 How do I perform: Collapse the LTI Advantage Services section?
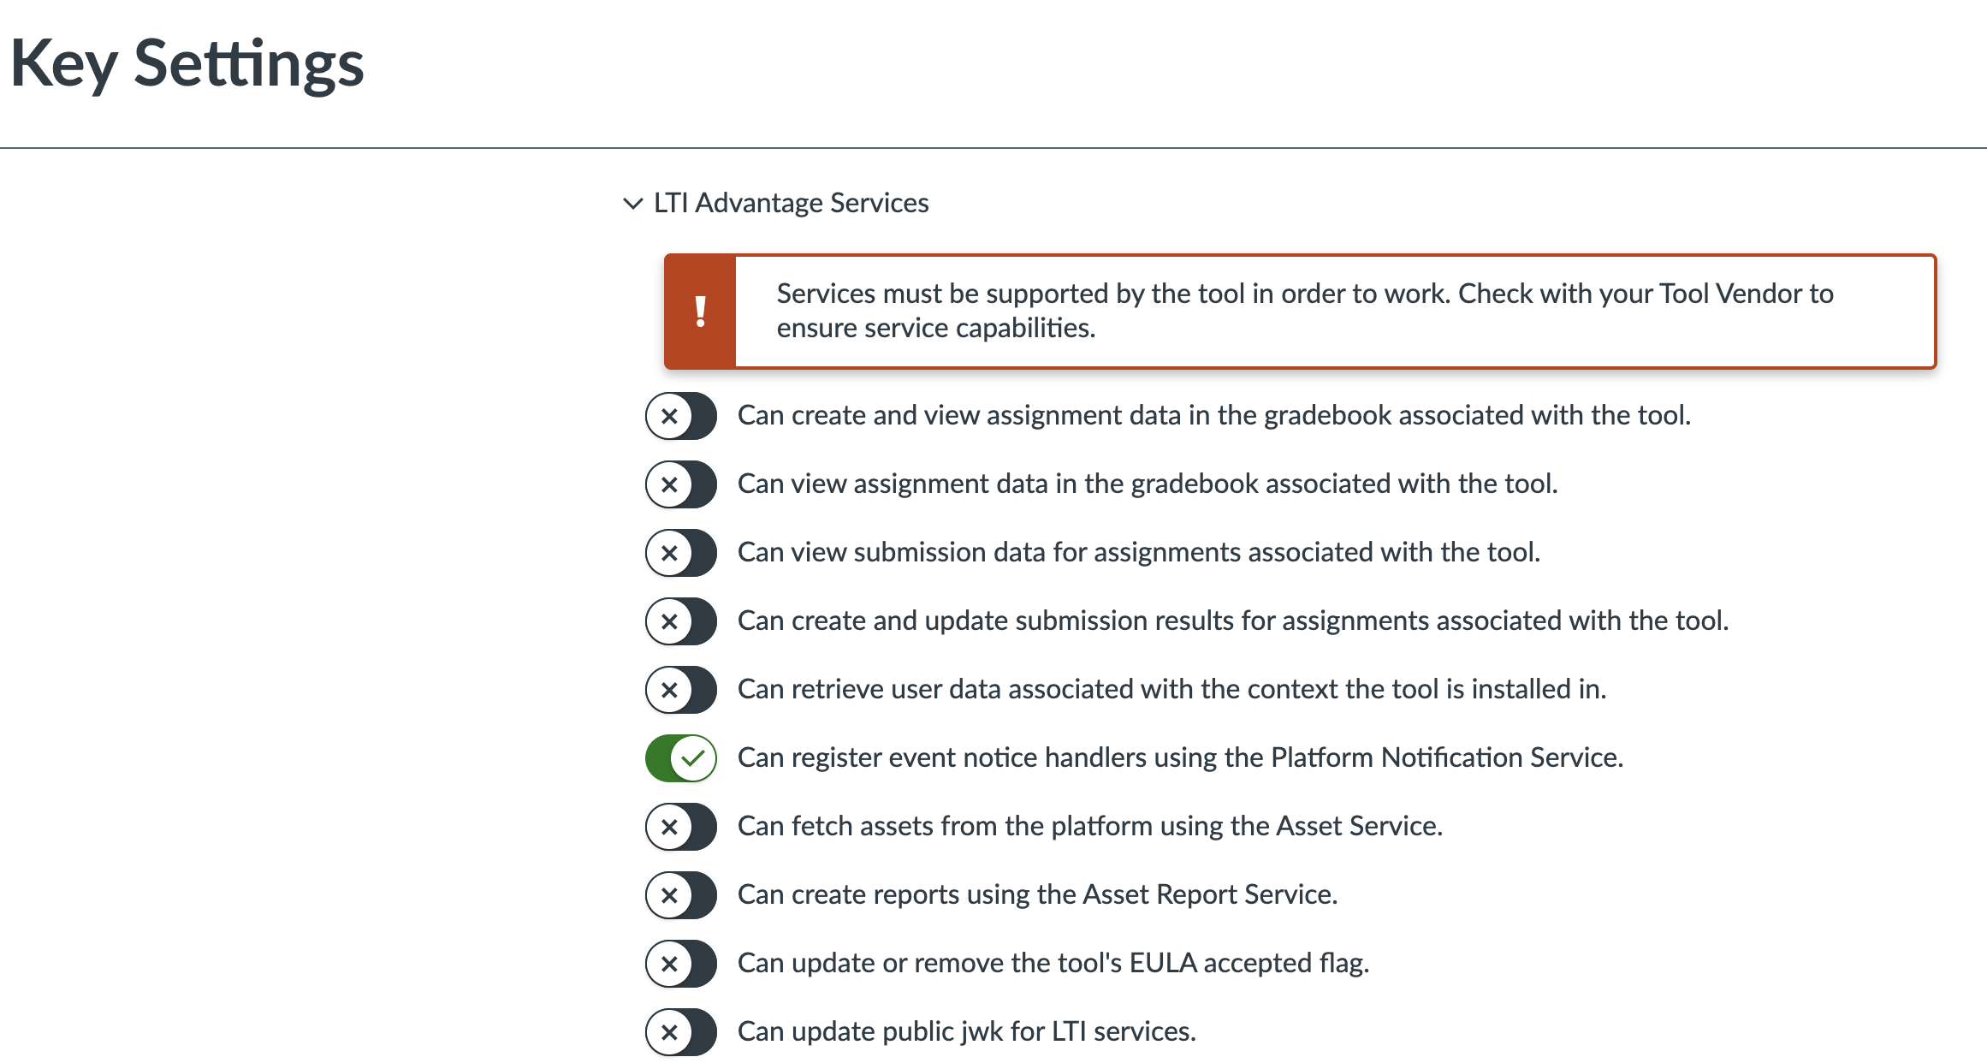[x=633, y=203]
